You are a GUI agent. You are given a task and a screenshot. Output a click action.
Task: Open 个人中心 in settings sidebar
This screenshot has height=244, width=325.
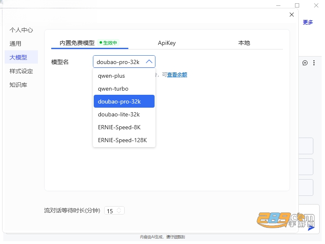point(21,30)
